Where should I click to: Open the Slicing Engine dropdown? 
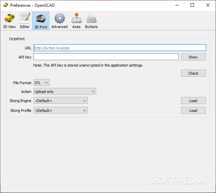(x=61, y=101)
